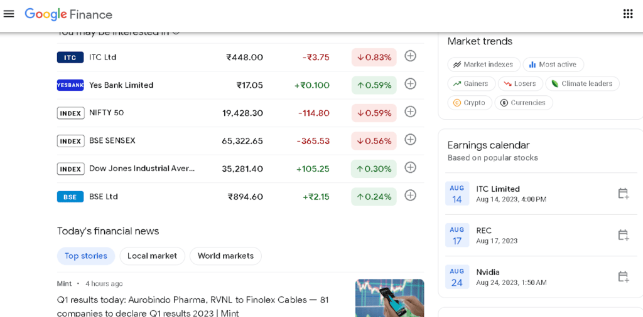Open BSE Ltd stock row

pyautogui.click(x=240, y=196)
